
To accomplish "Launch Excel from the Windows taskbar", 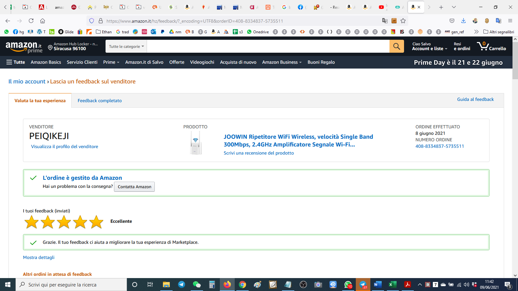I will click(392, 285).
